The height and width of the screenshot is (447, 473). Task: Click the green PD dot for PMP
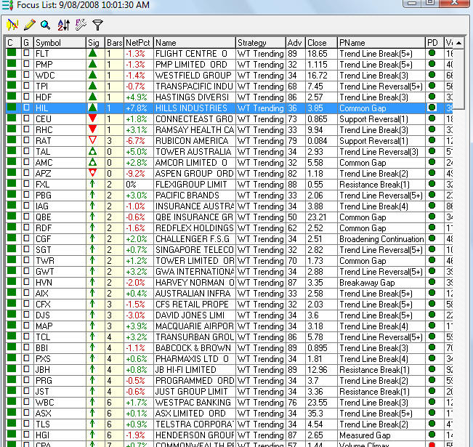tap(432, 64)
